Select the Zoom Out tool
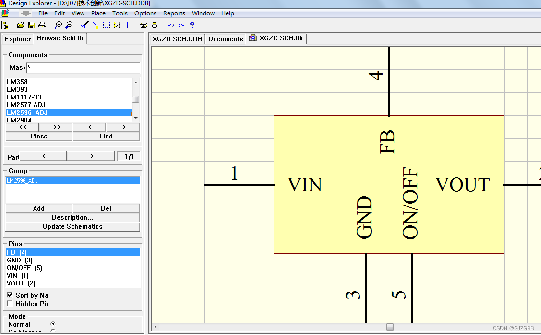This screenshot has height=335, width=541. tap(69, 25)
